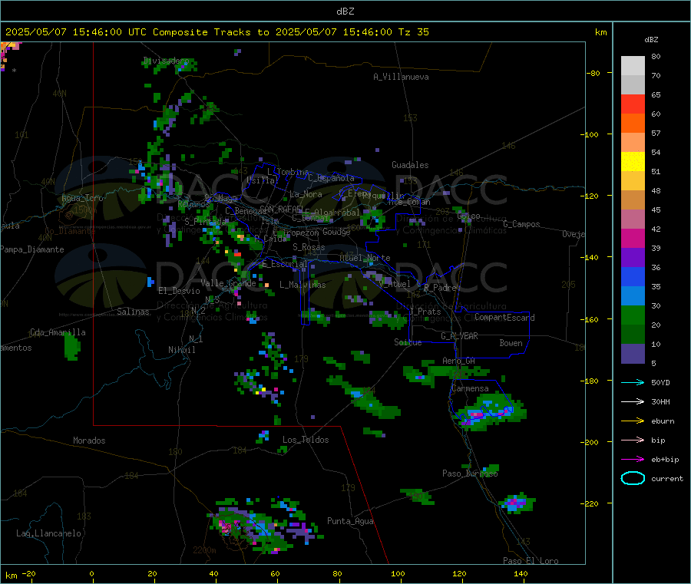The width and height of the screenshot is (691, 584).
Task: Click the Nihuil map label
Action: [181, 350]
